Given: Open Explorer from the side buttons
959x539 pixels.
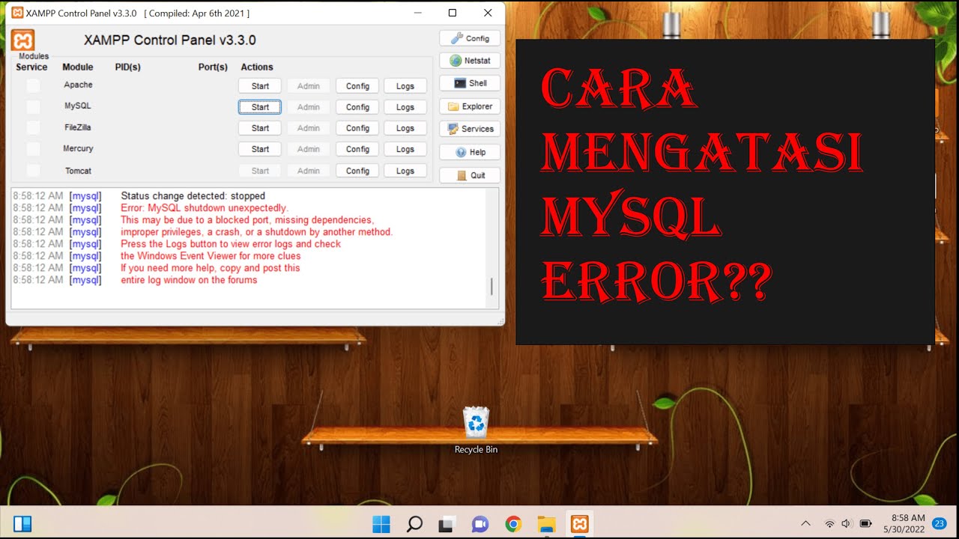Looking at the screenshot, I should click(x=470, y=106).
